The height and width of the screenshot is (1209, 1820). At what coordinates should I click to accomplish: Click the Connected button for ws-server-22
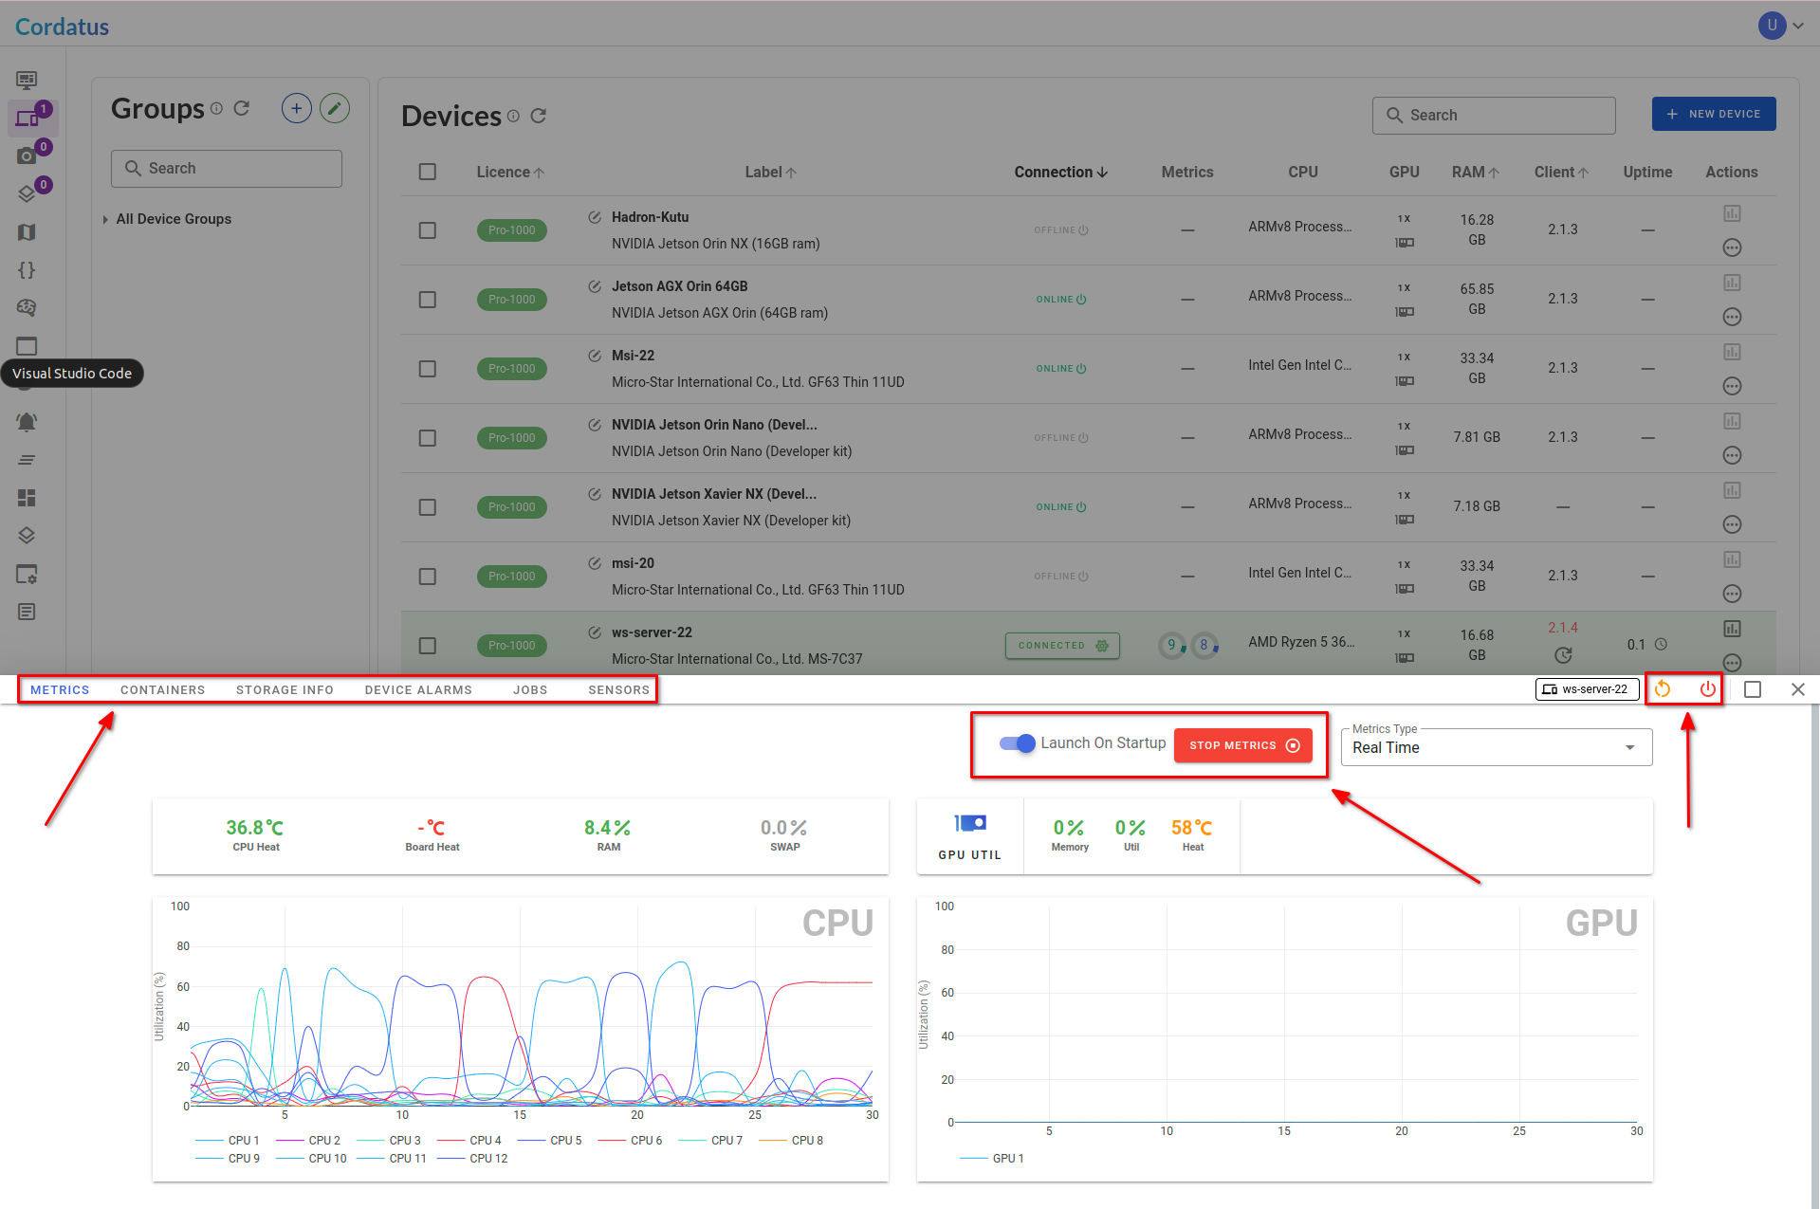1062,646
